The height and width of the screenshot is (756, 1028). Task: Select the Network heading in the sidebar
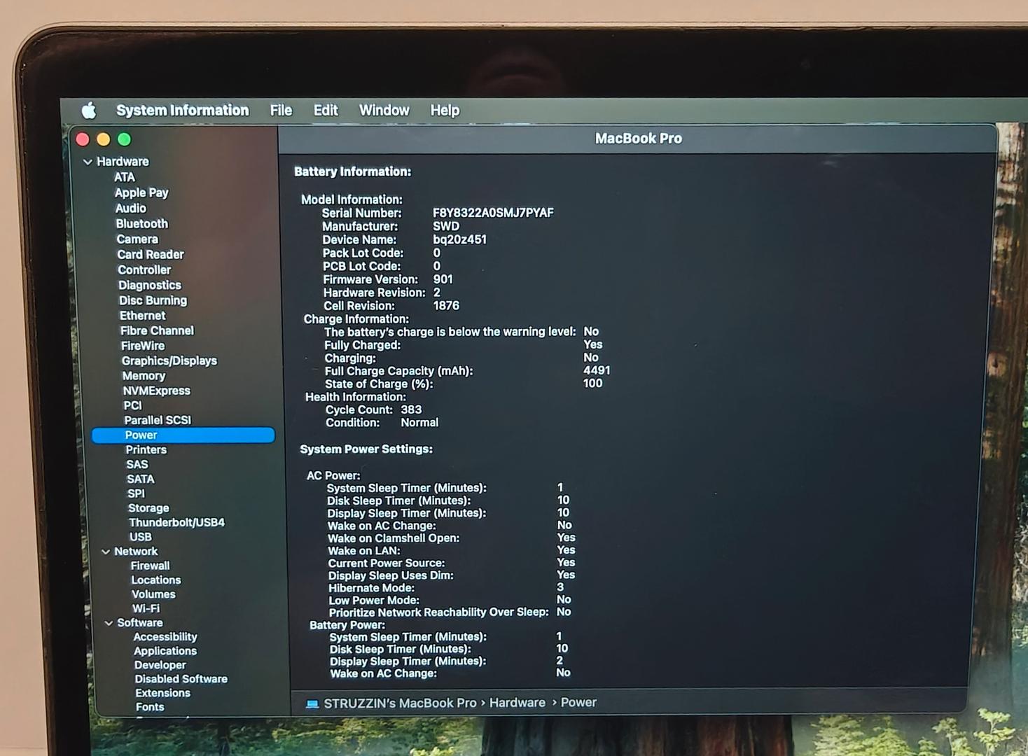tap(136, 552)
